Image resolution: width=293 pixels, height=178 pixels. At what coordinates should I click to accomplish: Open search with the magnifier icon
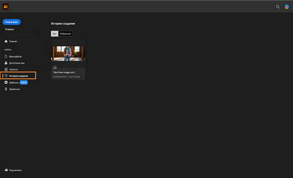[x=278, y=7]
